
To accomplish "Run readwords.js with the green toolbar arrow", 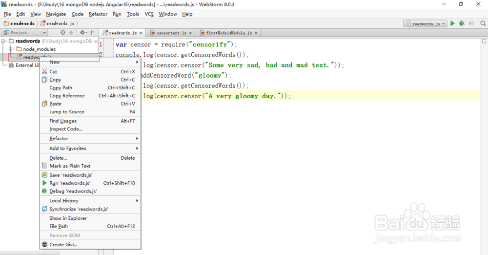I will [x=452, y=23].
